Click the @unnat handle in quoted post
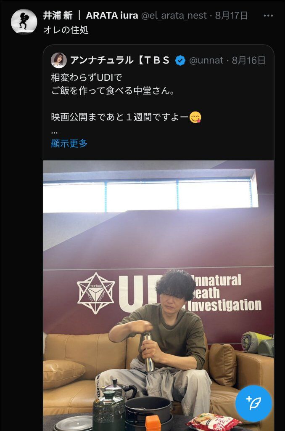 (206, 60)
